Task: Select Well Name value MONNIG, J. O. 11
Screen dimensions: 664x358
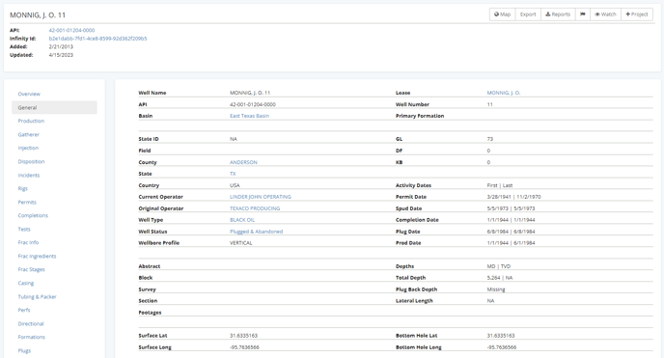Action: tap(250, 93)
